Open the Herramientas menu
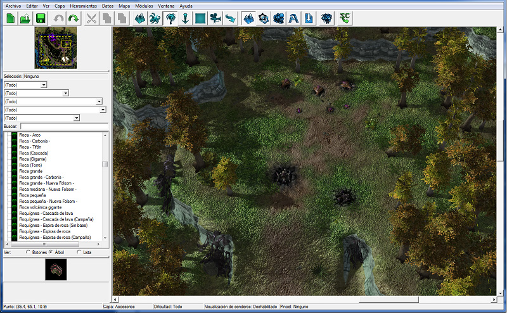 (x=84, y=6)
